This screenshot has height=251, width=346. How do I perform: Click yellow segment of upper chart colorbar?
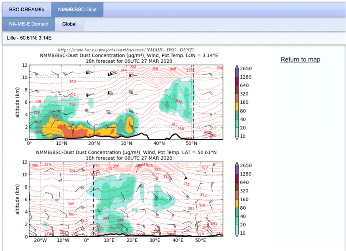237,112
